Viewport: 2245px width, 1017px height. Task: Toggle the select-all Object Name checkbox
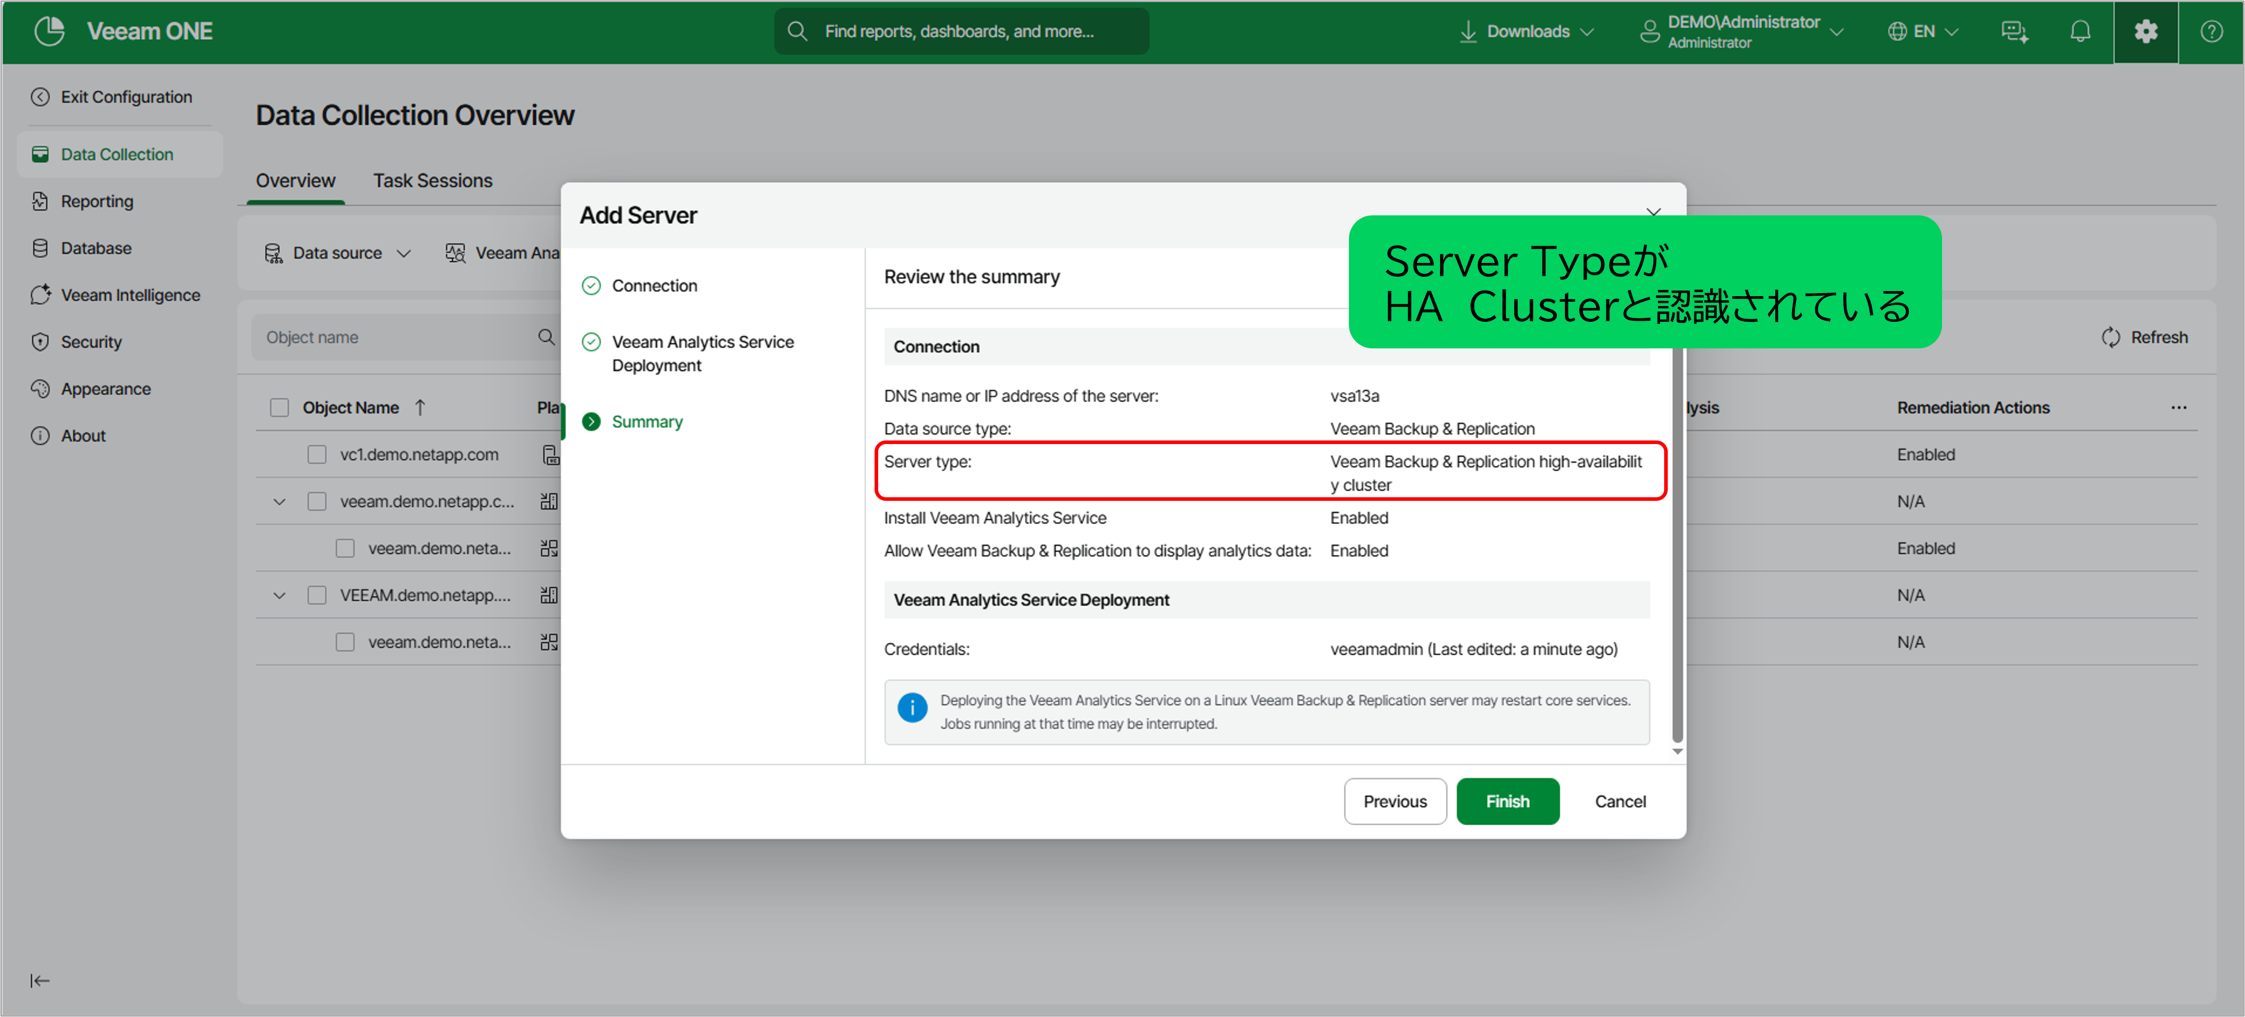coord(279,408)
